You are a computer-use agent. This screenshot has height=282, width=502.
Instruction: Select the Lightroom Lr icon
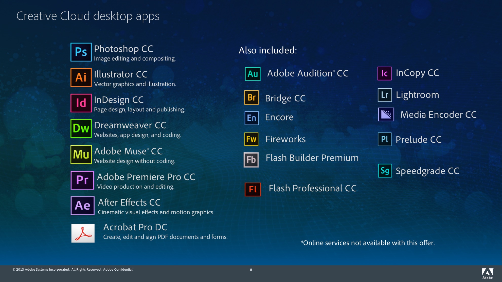point(384,95)
